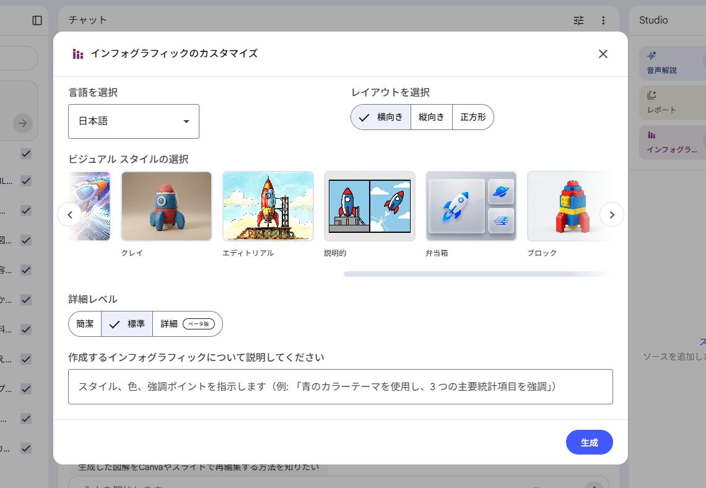Click the scrollbar below the visual styles

[477, 274]
